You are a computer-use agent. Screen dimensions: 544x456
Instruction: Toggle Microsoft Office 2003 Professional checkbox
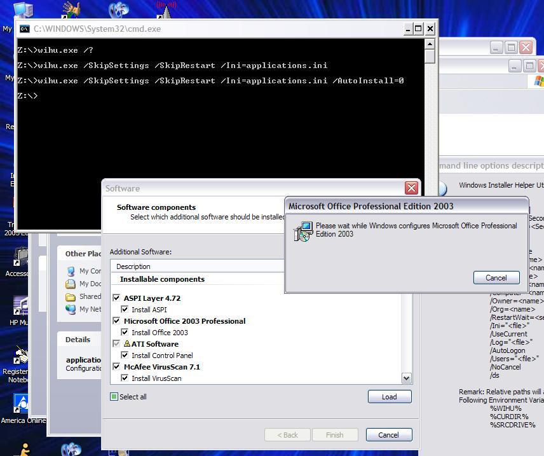point(116,321)
